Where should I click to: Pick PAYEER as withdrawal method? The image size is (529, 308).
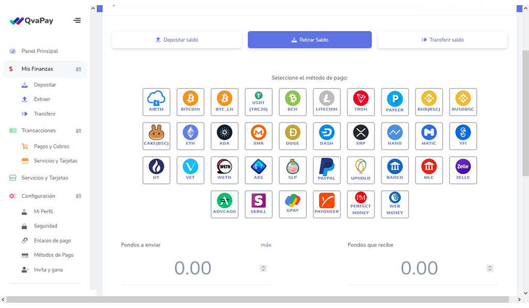point(395,102)
